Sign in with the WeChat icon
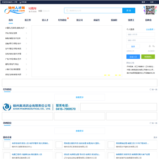The width and height of the screenshot is (159, 159). (154, 46)
